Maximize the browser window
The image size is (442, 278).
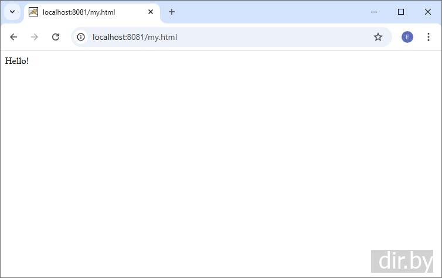400,12
